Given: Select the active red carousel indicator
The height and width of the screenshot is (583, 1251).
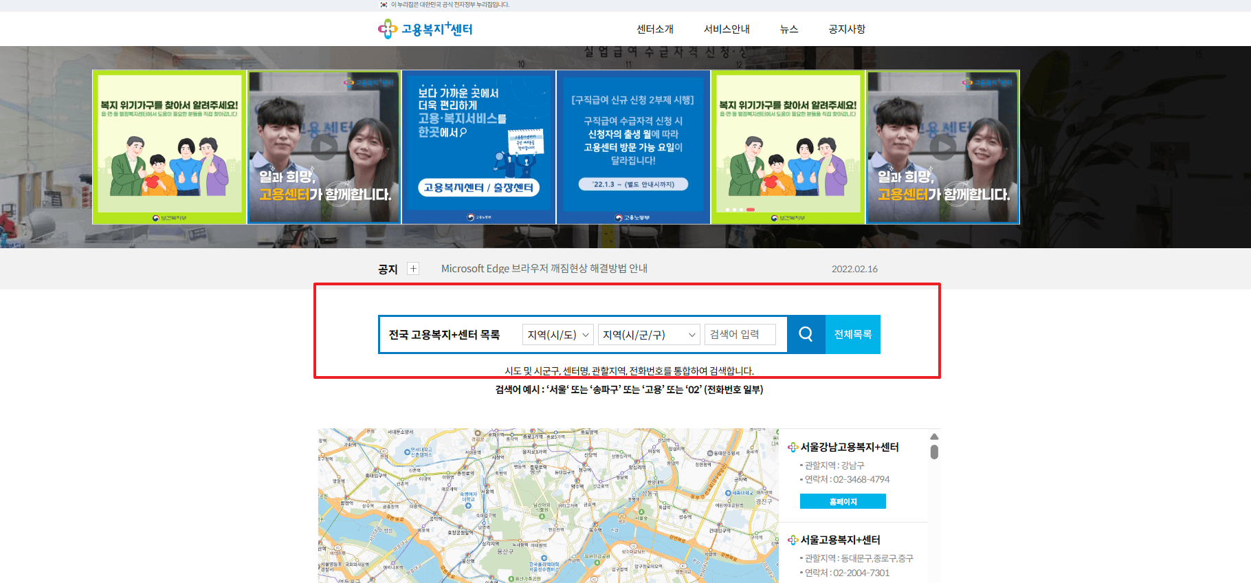Looking at the screenshot, I should point(751,210).
